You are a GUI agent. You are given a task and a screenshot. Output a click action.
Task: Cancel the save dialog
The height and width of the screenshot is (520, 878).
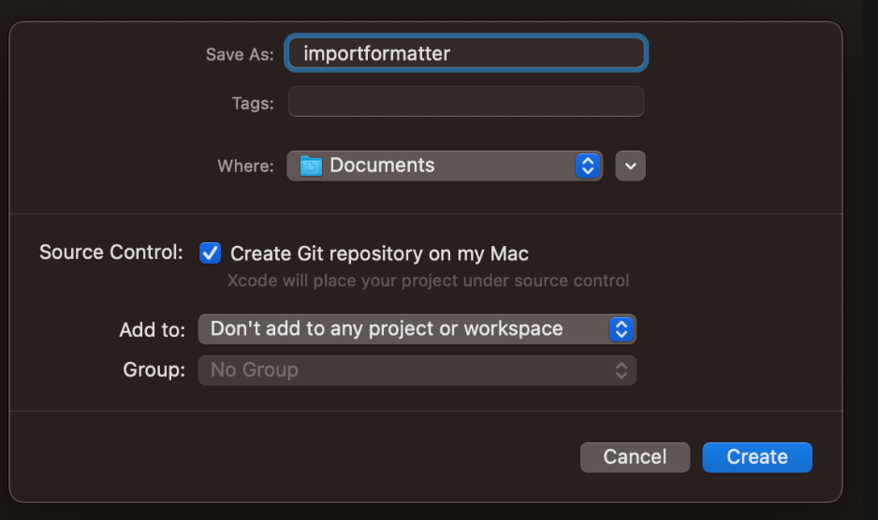click(635, 457)
